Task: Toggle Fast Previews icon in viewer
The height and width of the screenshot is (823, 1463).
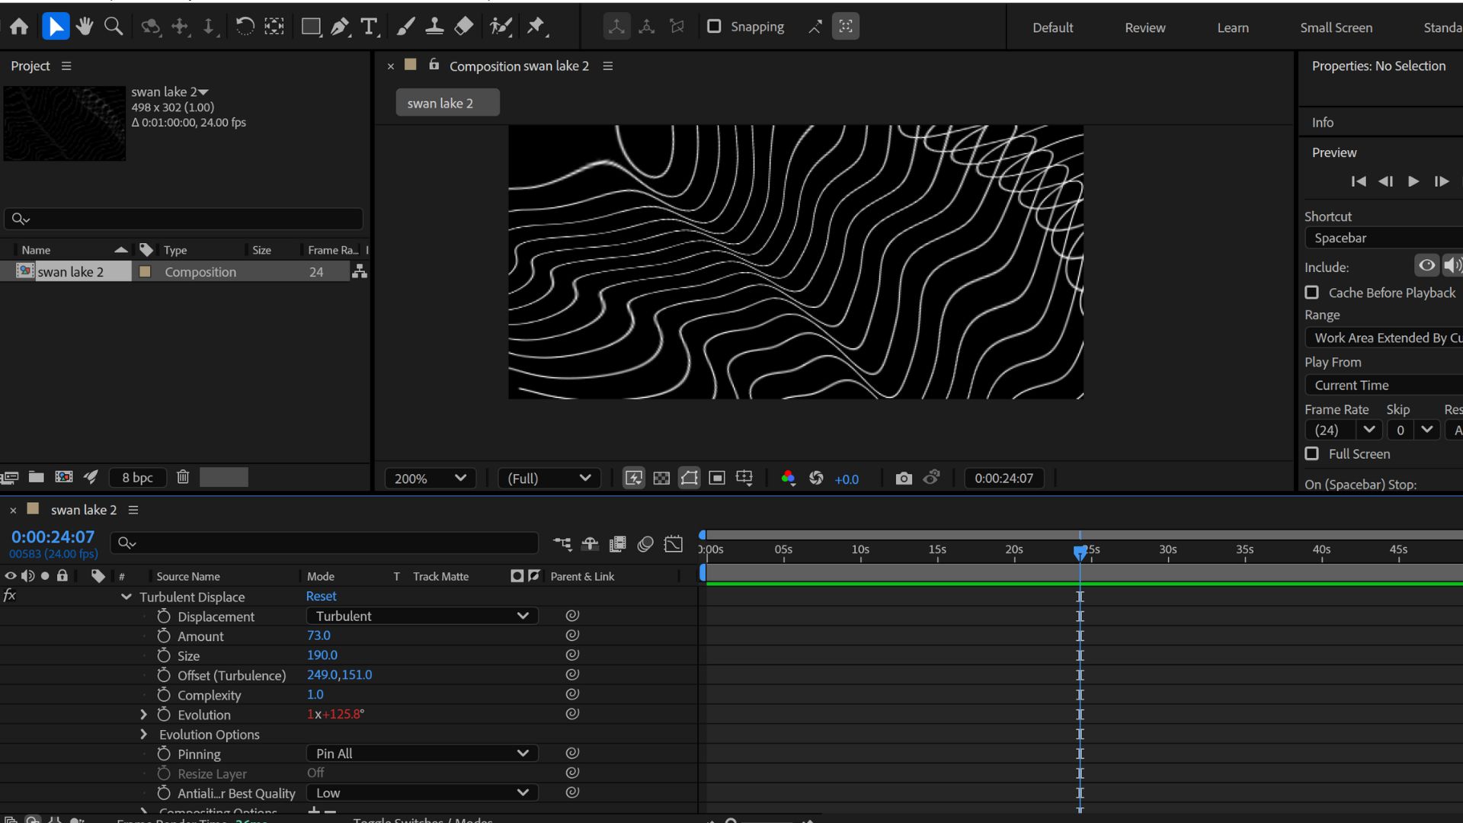Action: [x=634, y=478]
